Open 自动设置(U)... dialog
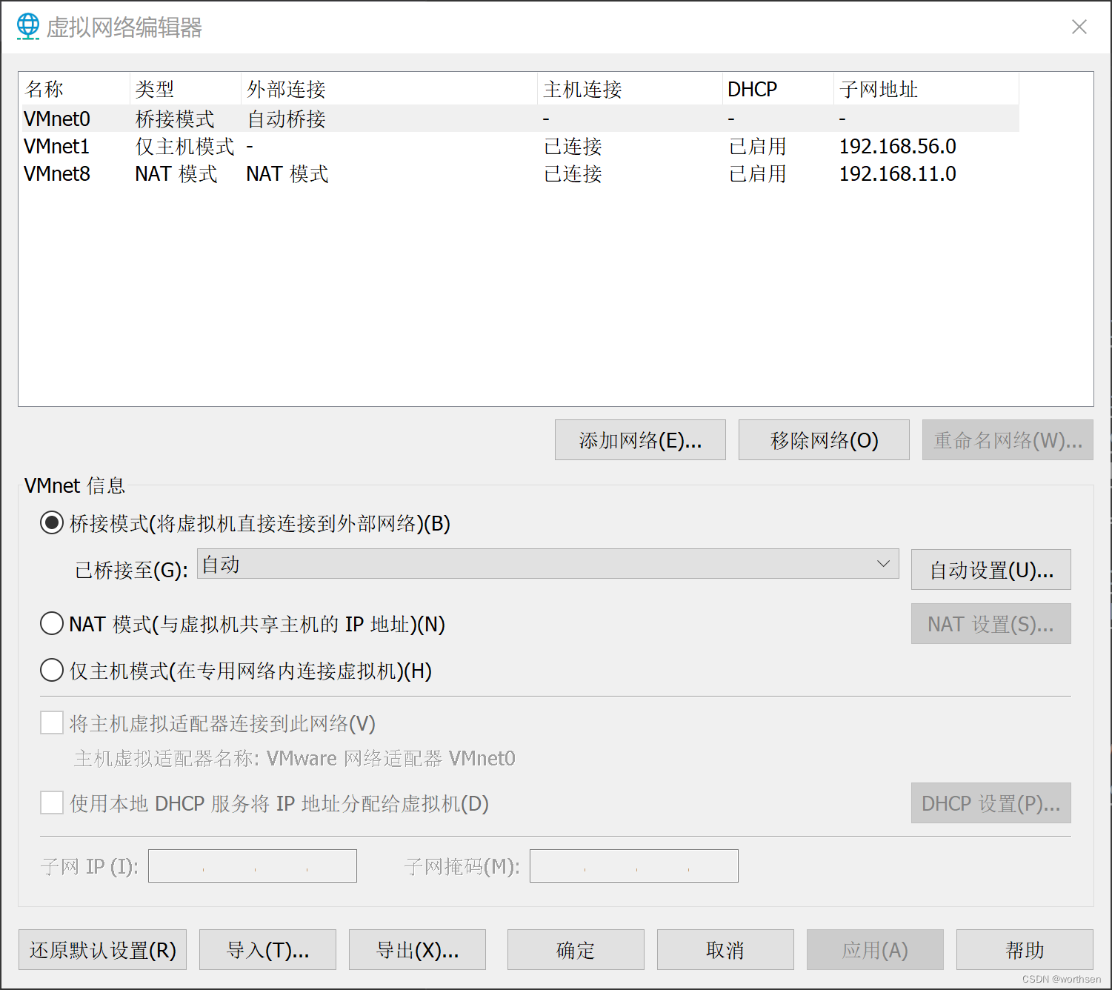The image size is (1112, 990). pyautogui.click(x=991, y=570)
